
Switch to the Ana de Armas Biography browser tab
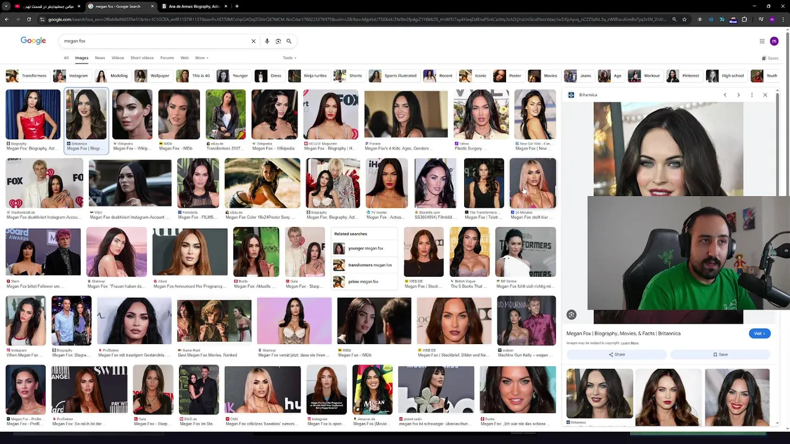point(194,6)
